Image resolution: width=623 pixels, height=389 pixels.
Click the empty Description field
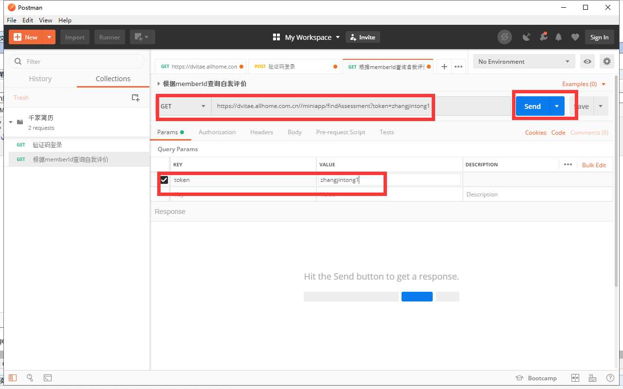click(x=537, y=194)
